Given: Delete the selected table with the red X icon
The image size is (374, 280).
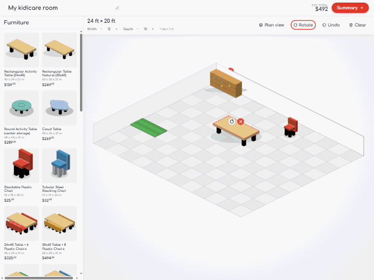Looking at the screenshot, I should (x=241, y=122).
